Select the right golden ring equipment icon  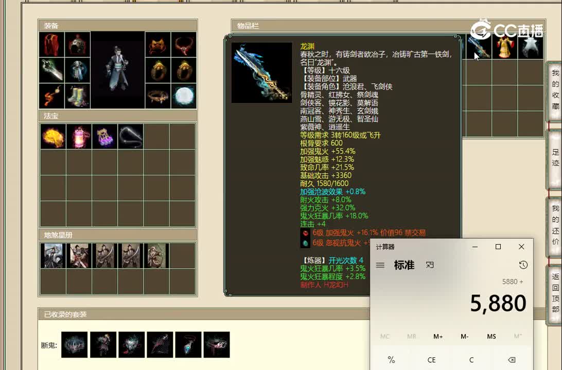click(184, 70)
